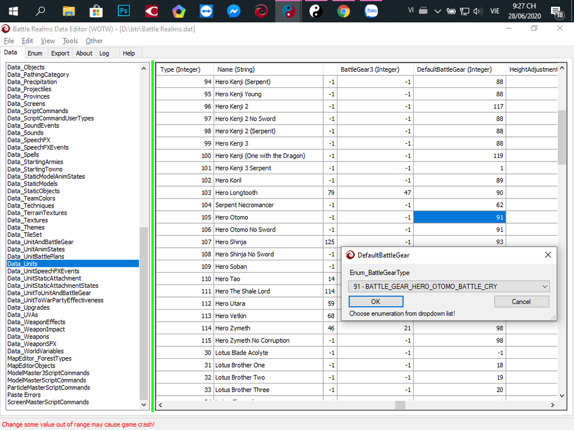574x430 pixels.
Task: Expand the Enum_BattleGearType dropdown
Action: (x=544, y=287)
